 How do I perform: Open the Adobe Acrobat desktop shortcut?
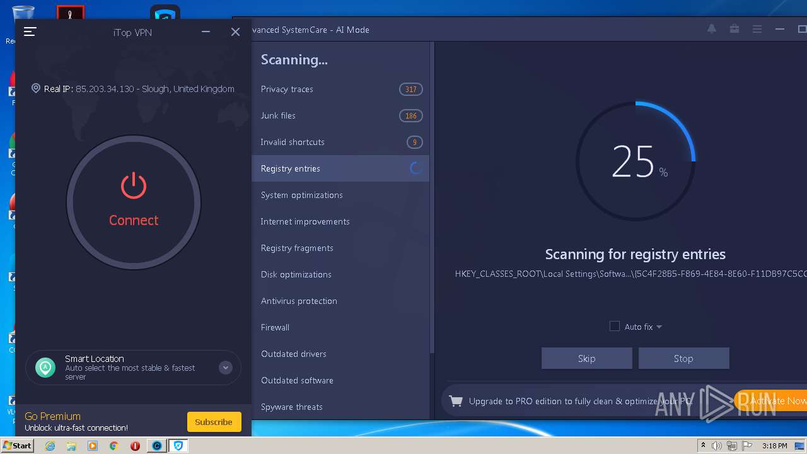coord(71,13)
